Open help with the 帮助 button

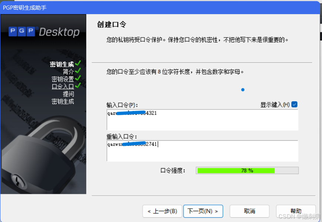tap(296, 211)
